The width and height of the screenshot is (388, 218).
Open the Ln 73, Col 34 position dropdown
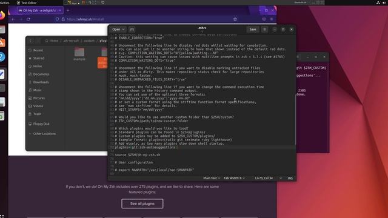click(x=268, y=178)
